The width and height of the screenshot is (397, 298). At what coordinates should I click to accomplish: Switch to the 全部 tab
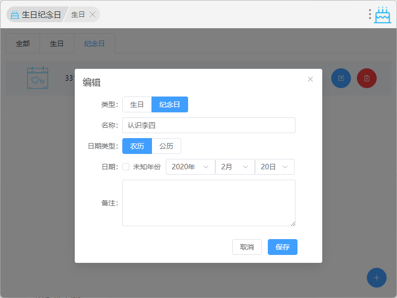point(23,44)
